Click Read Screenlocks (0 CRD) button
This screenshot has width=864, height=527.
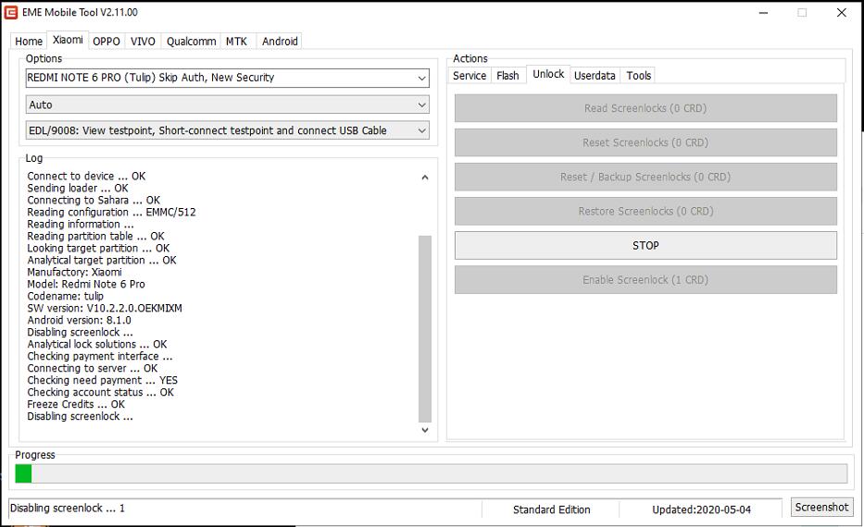[x=645, y=108]
